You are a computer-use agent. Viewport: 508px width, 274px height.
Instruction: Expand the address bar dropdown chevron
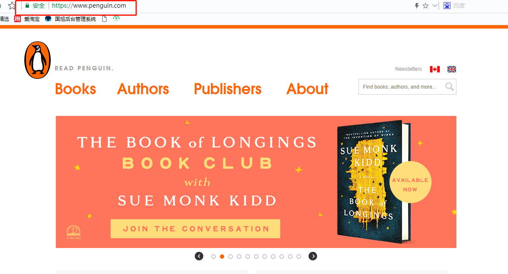pos(435,6)
